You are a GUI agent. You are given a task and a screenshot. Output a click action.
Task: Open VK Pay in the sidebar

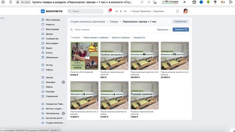click(x=47, y=65)
